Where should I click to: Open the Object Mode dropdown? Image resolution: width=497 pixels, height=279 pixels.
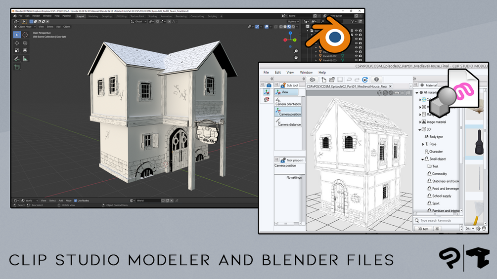tap(25, 27)
